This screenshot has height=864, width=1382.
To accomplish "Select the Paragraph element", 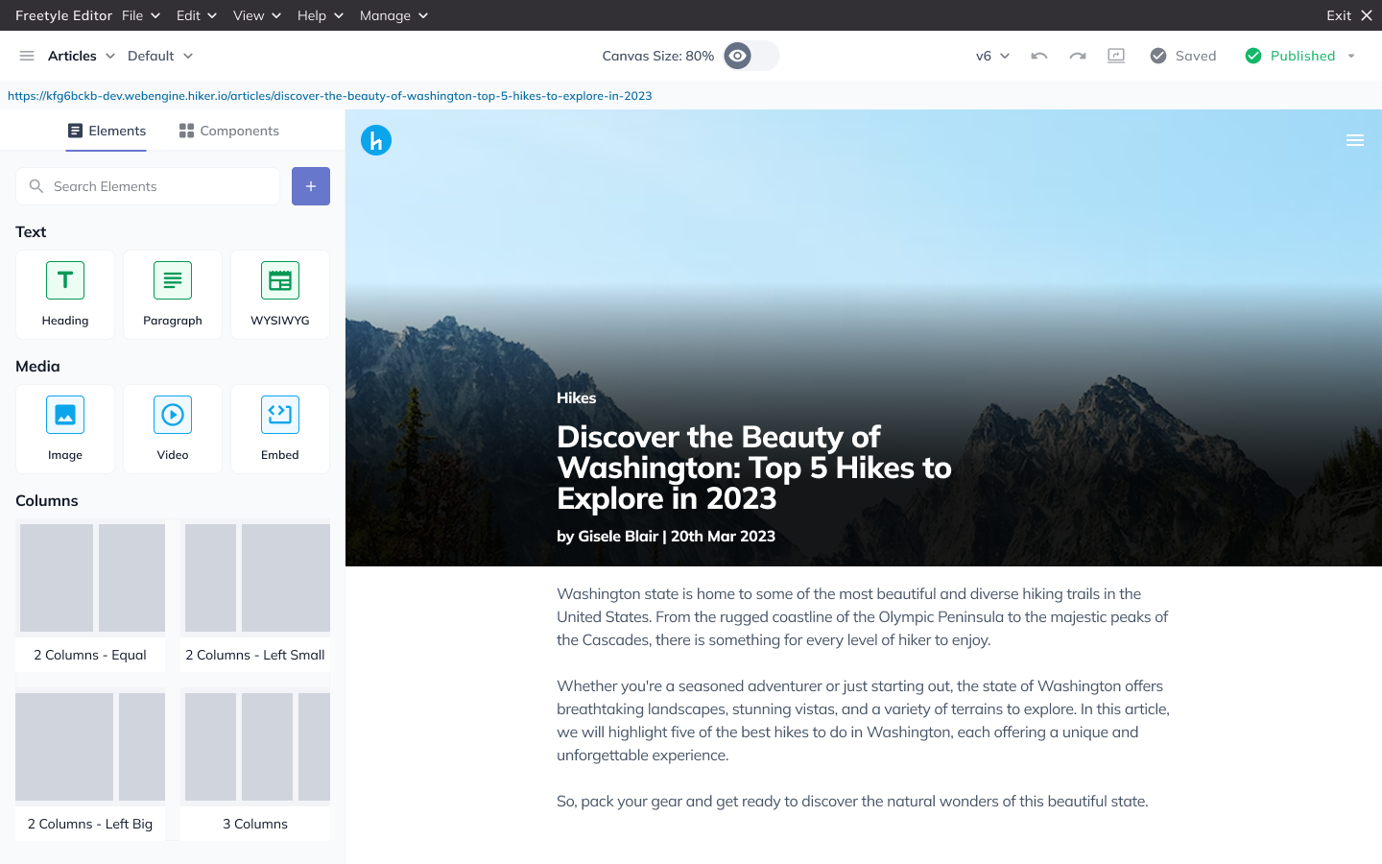I will pos(172,295).
